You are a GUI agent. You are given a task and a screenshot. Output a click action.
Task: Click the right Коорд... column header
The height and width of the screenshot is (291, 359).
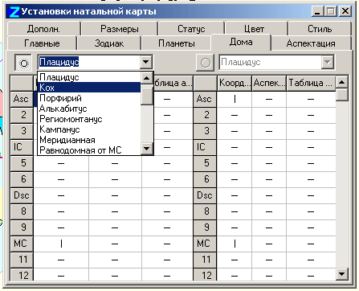[235, 83]
